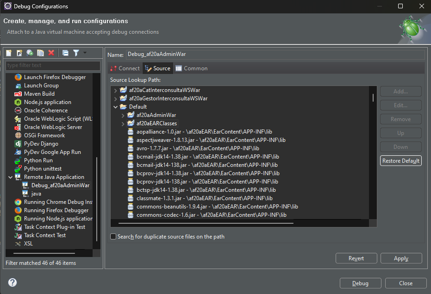Expand af20aCatInterconsultaWSWar entry
This screenshot has height=294, width=431.
click(115, 90)
